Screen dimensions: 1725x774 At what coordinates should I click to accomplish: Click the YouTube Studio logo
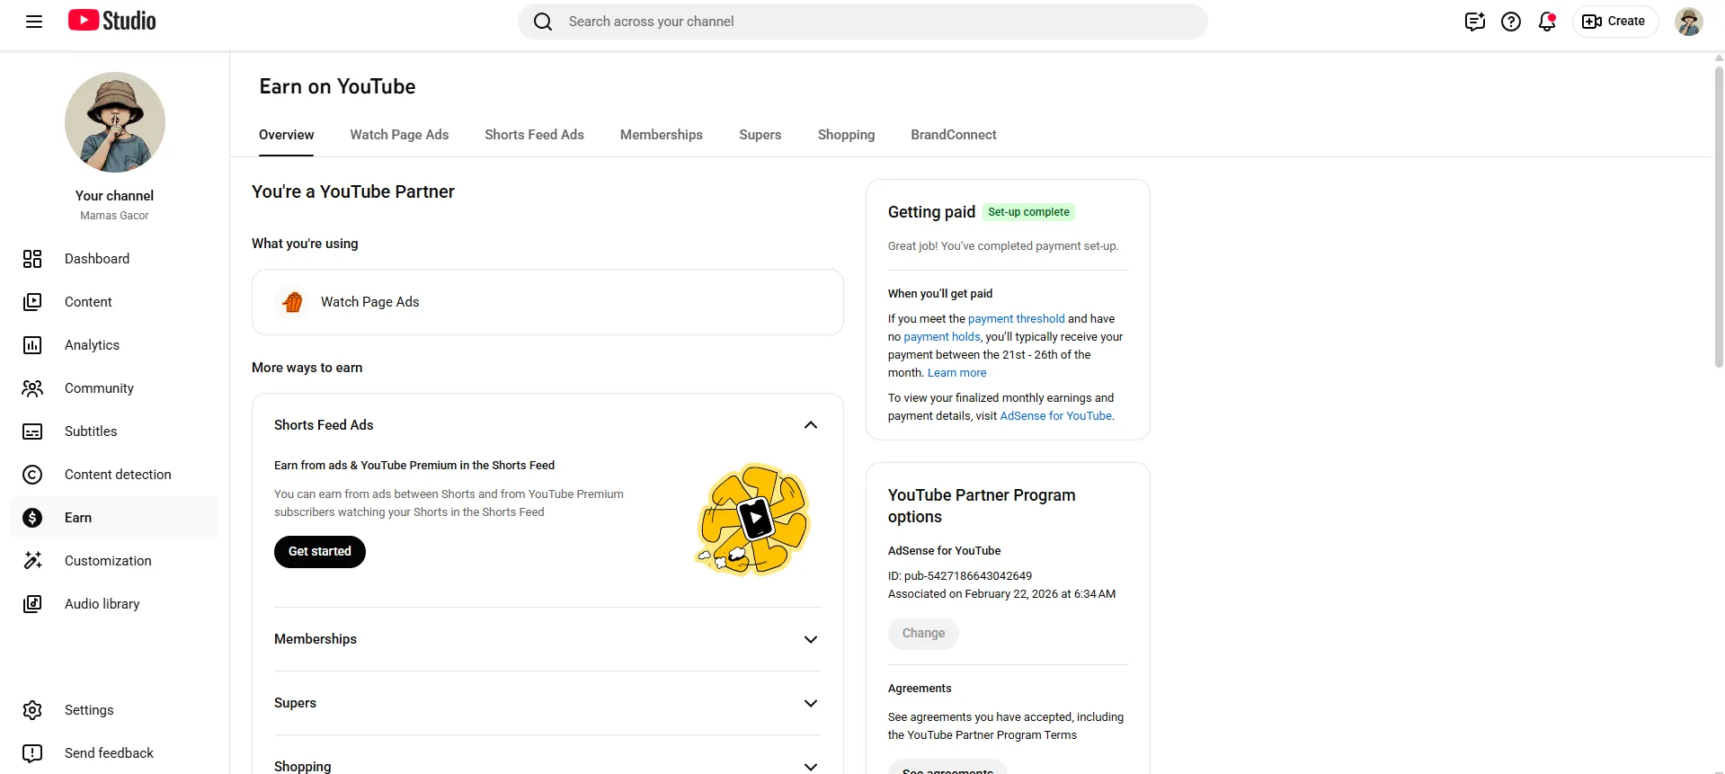[112, 21]
